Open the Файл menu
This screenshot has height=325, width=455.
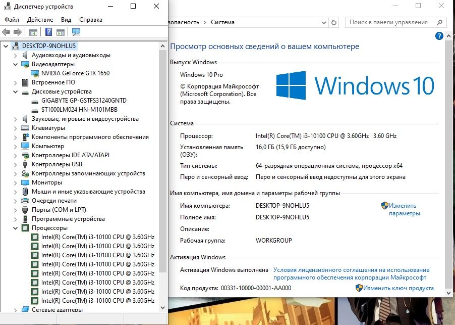tap(12, 20)
